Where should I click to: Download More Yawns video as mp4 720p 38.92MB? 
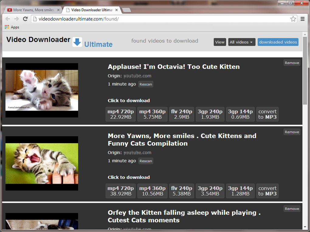pos(121,191)
